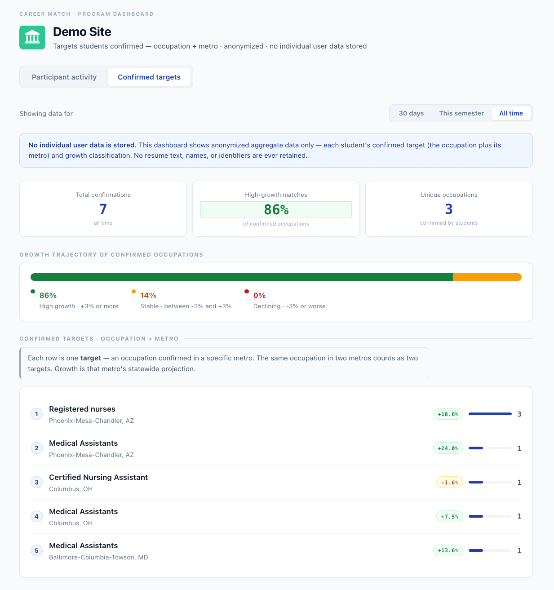Click the orange stable segment of growth bar

[x=487, y=277]
